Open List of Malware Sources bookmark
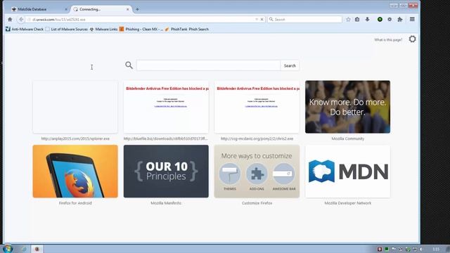This screenshot has width=450, height=253. click(67, 30)
